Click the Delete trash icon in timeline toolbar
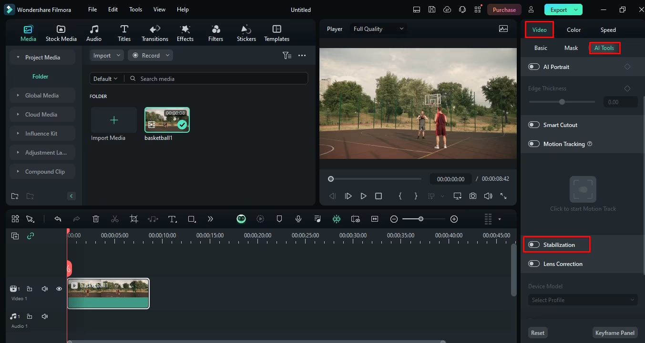 click(x=96, y=219)
